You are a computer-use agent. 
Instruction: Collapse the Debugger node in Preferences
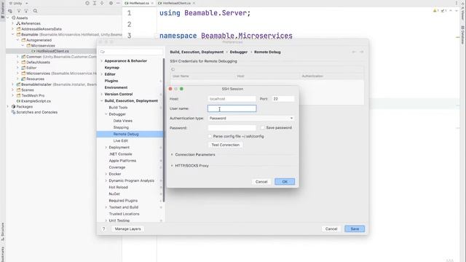(106, 114)
